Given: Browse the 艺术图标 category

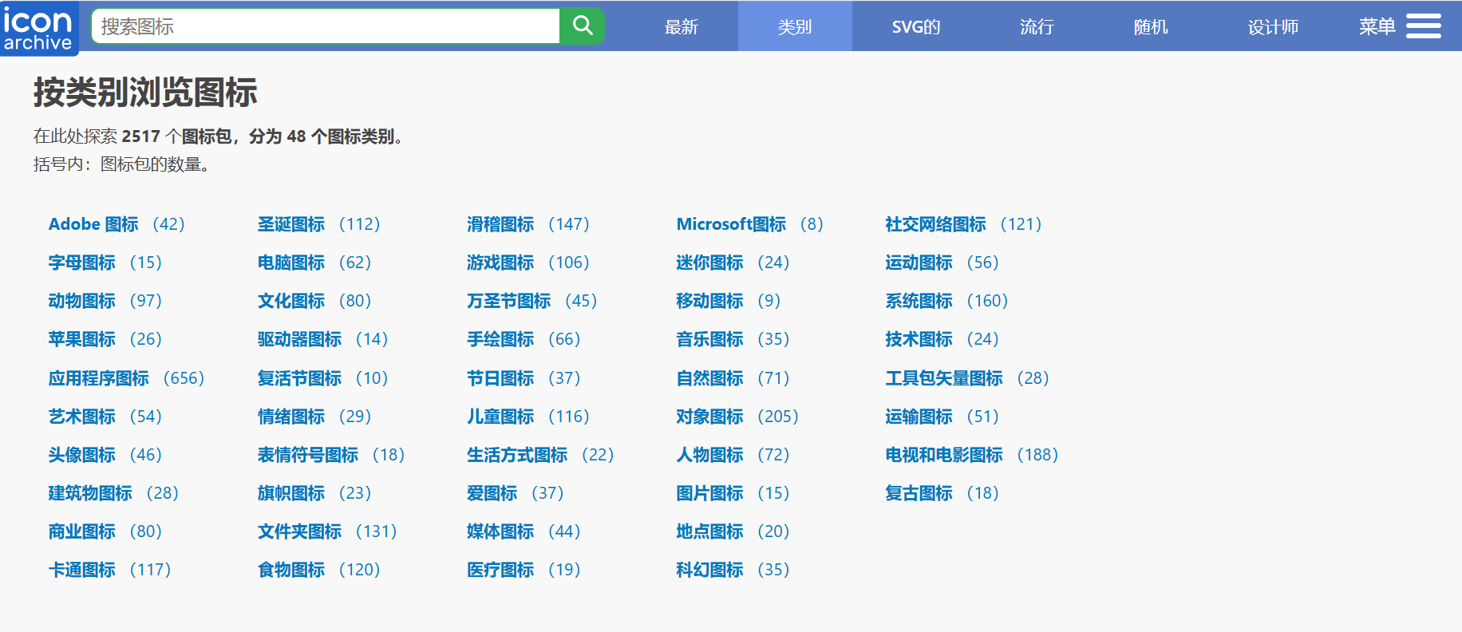Looking at the screenshot, I should coord(82,417).
